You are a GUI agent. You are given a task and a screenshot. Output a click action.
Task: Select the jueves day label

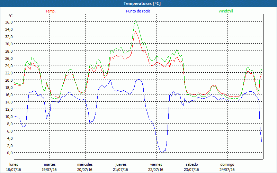click(120, 164)
